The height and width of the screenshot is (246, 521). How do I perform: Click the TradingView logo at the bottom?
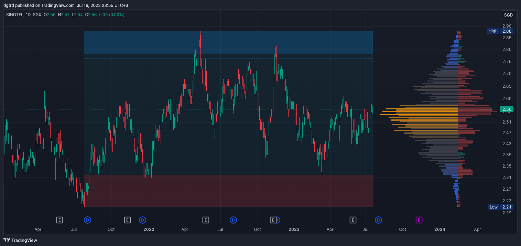tap(20, 240)
